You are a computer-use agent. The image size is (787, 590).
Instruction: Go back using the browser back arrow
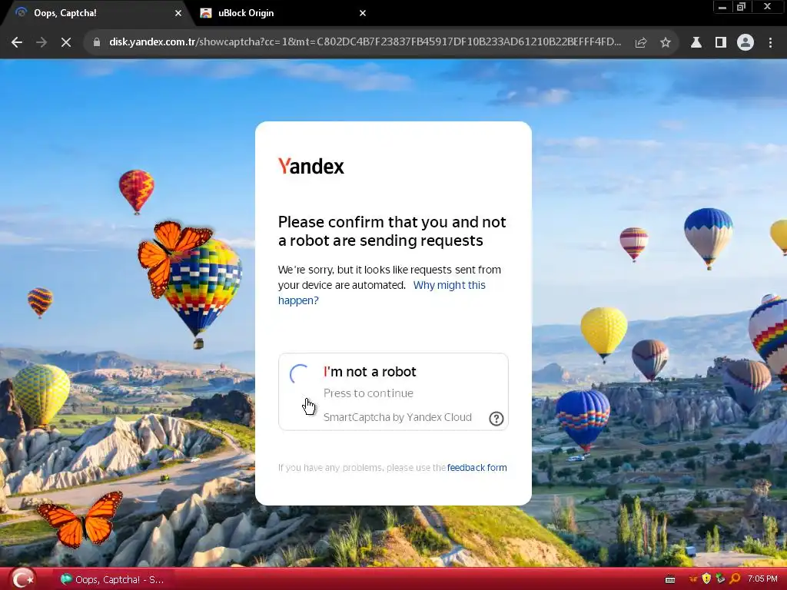point(17,43)
